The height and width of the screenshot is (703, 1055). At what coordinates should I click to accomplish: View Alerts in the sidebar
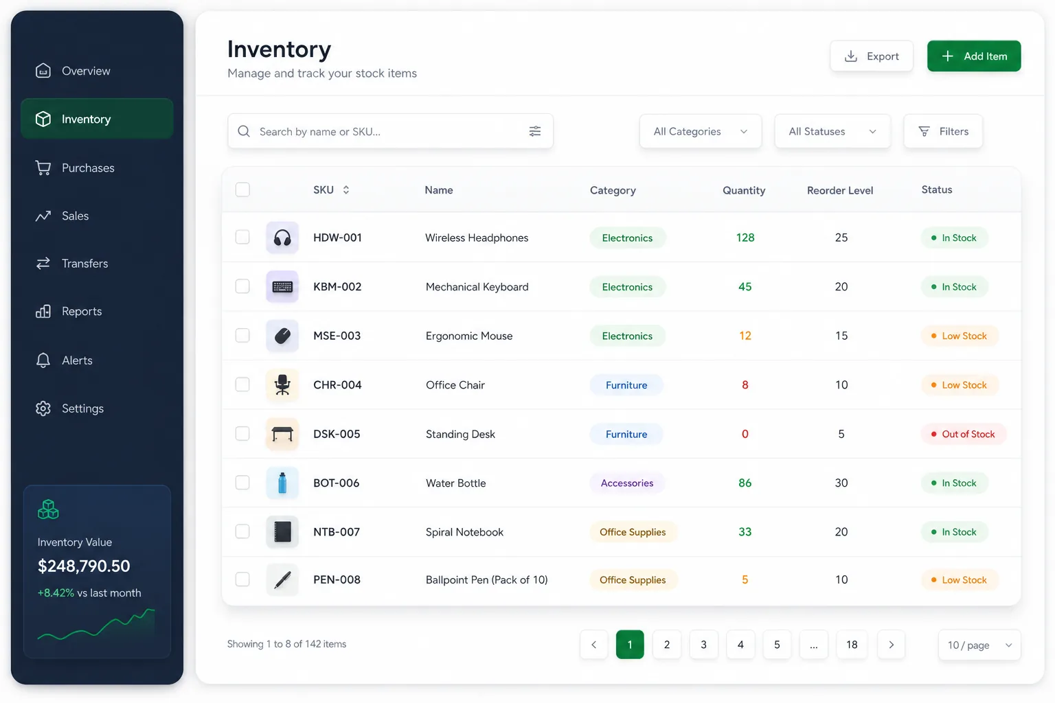[97, 360]
